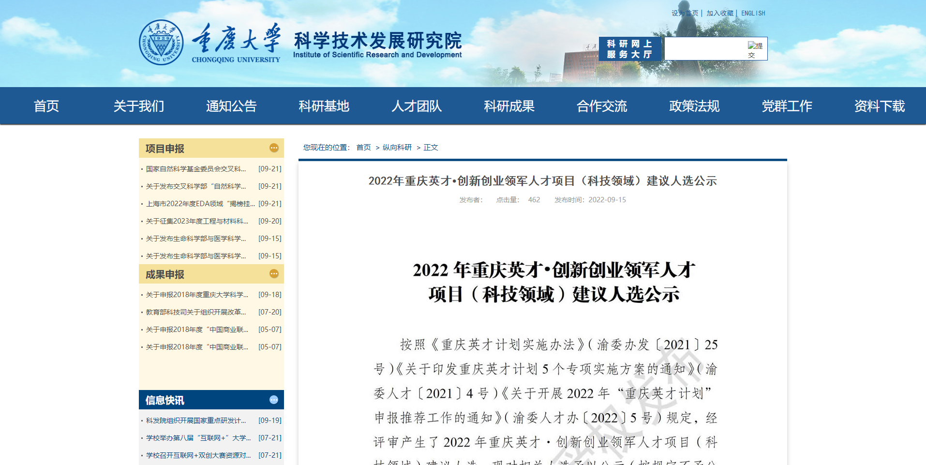The image size is (926, 465).
Task: Click the more icon beside 成果申报
Action: [x=274, y=274]
